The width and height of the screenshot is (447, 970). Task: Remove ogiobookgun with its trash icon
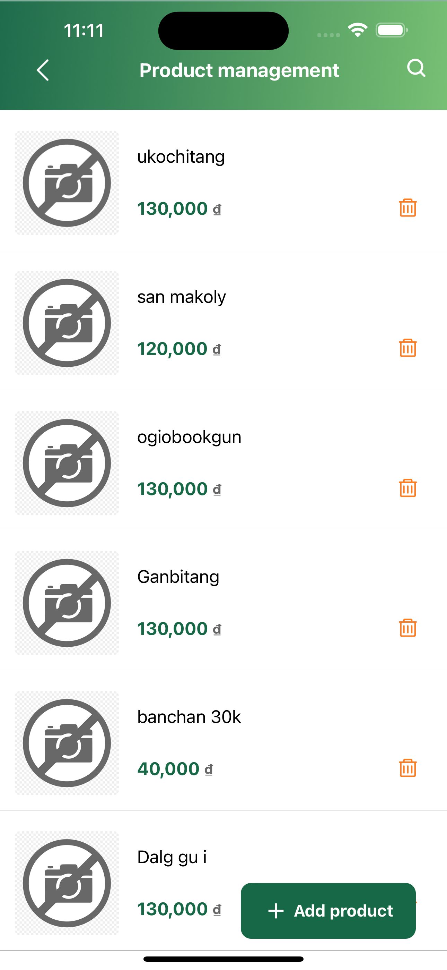pyautogui.click(x=407, y=488)
